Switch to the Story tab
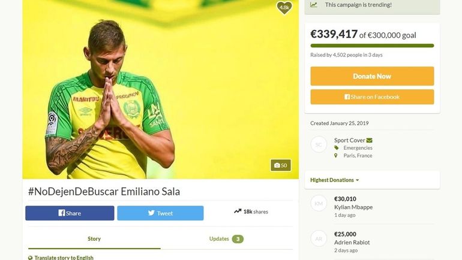 click(94, 238)
